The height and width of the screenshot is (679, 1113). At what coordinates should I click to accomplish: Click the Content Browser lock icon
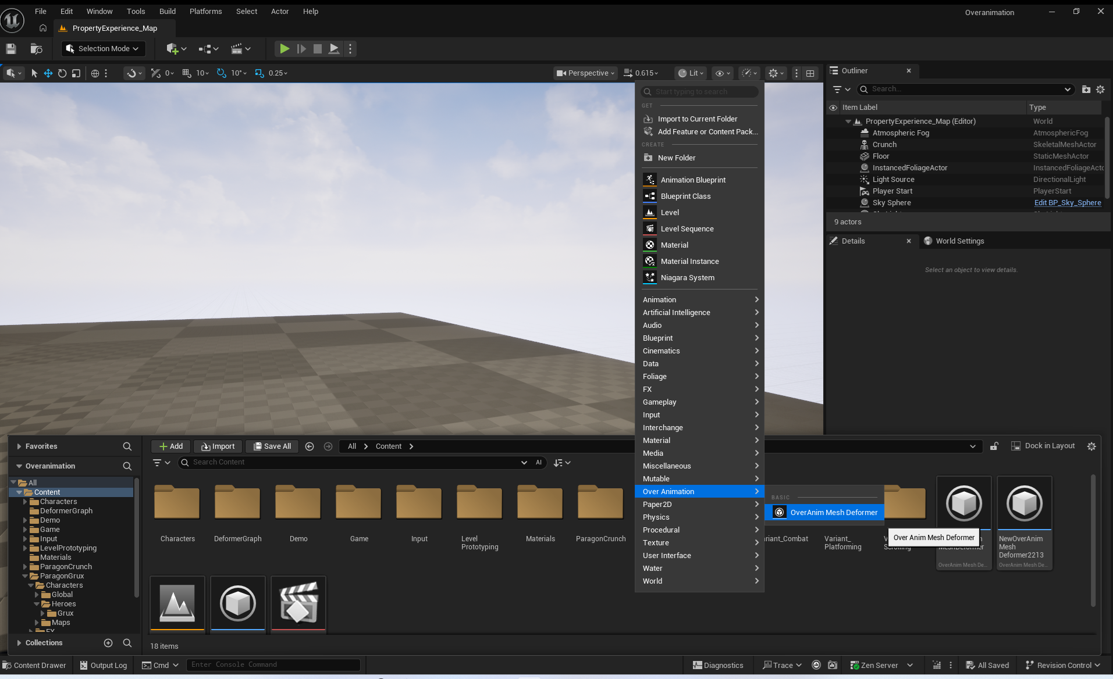pyautogui.click(x=994, y=446)
